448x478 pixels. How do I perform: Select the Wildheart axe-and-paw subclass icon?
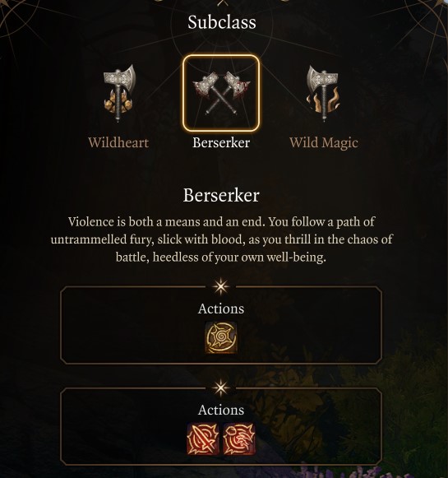[x=118, y=93]
